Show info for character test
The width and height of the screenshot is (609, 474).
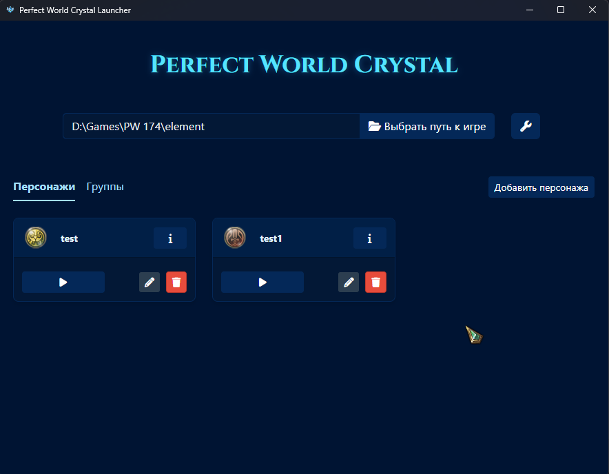170,238
